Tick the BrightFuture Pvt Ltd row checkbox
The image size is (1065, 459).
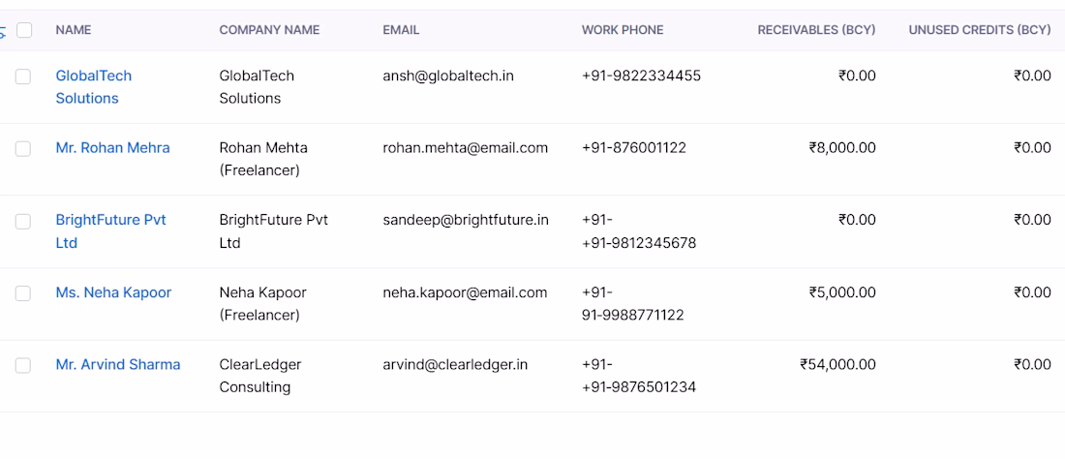click(23, 222)
